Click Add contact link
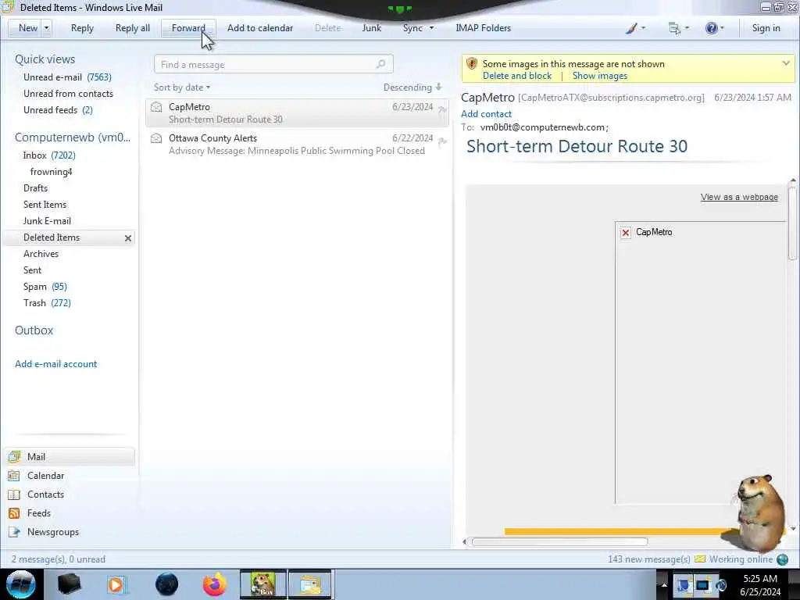Image resolution: width=800 pixels, height=600 pixels. tap(486, 114)
